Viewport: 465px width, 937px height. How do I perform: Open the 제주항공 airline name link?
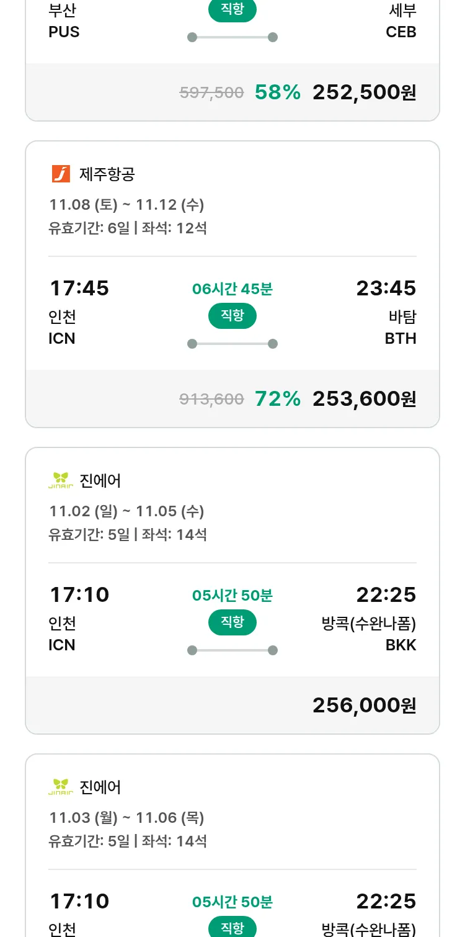pyautogui.click(x=107, y=174)
